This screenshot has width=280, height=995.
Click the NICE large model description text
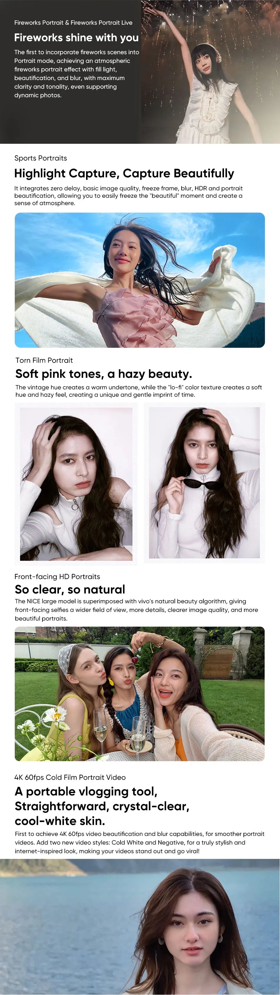tap(136, 609)
